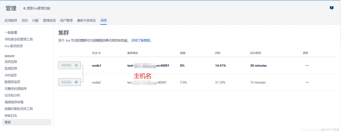This screenshot has width=341, height=133.
Task: Open 一般配置 in sidebar
Action: coord(11,32)
